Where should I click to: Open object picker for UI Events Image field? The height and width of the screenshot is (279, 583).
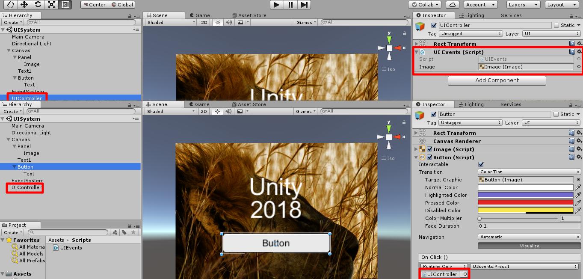[579, 67]
